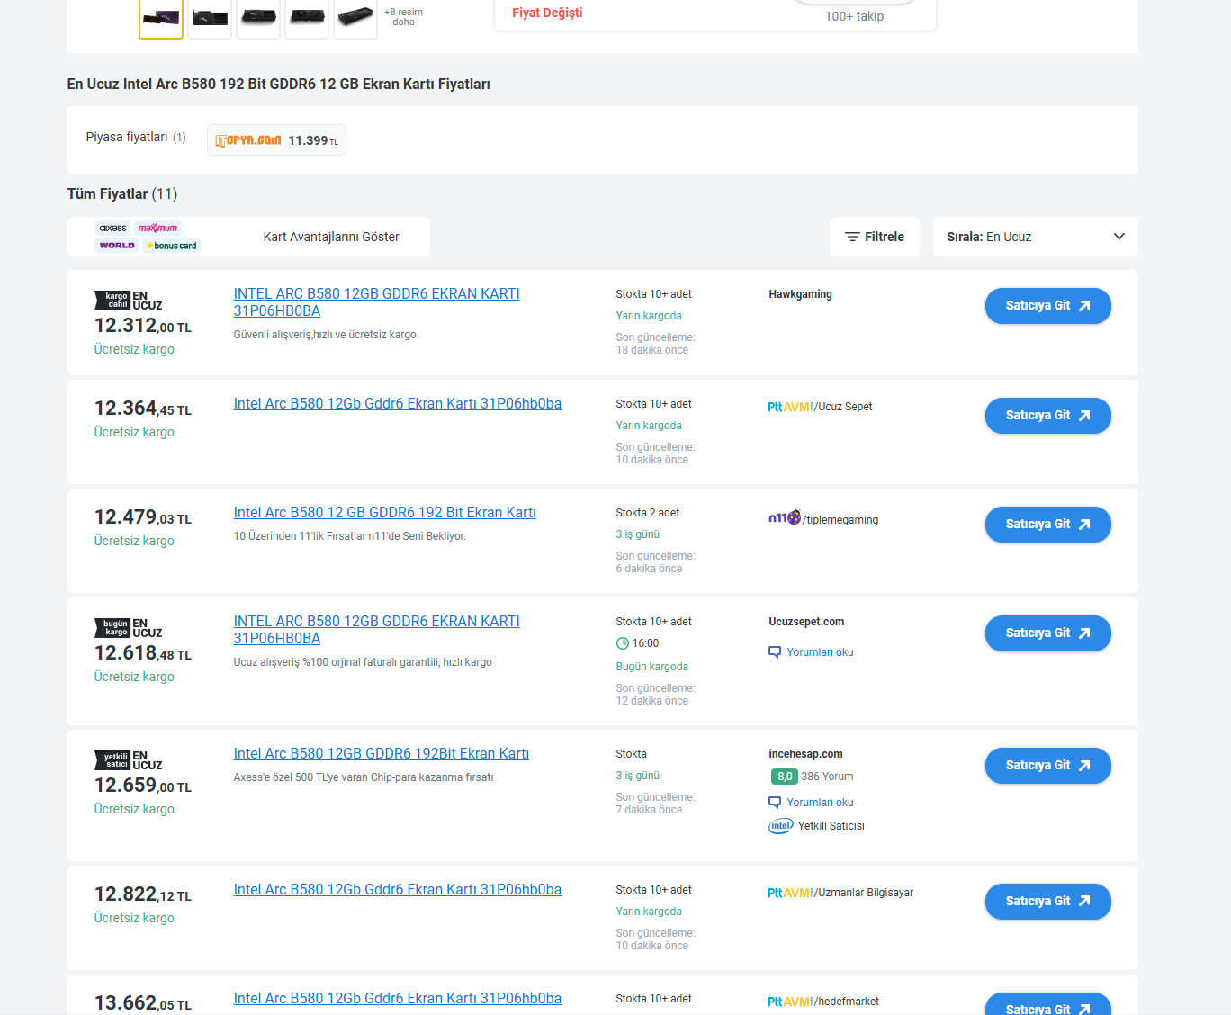The width and height of the screenshot is (1231, 1015).
Task: Click Satıcıya Git for Uzmanlar Bilgisayar offer
Action: coord(1048,902)
